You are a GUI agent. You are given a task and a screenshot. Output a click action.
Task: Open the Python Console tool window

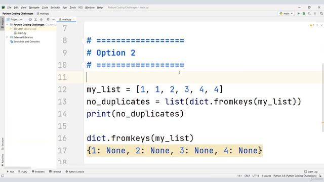(75, 172)
